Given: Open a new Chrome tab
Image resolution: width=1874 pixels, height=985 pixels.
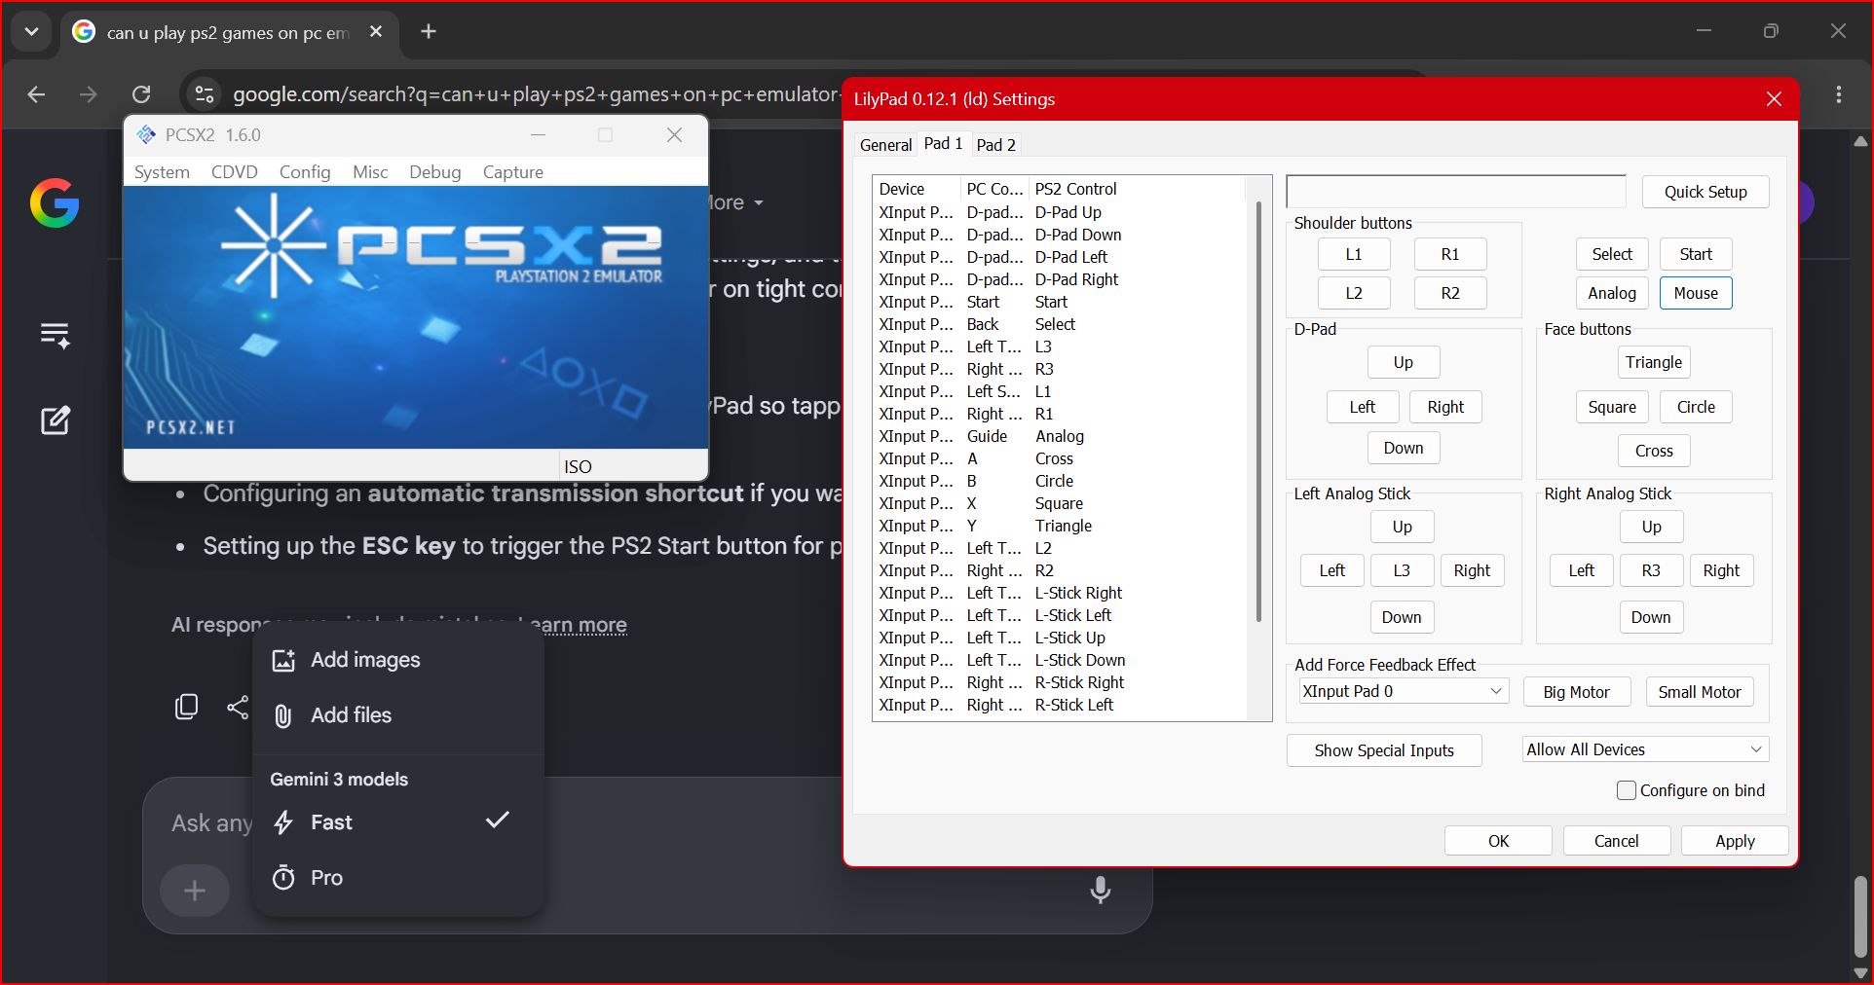Looking at the screenshot, I should pyautogui.click(x=429, y=31).
